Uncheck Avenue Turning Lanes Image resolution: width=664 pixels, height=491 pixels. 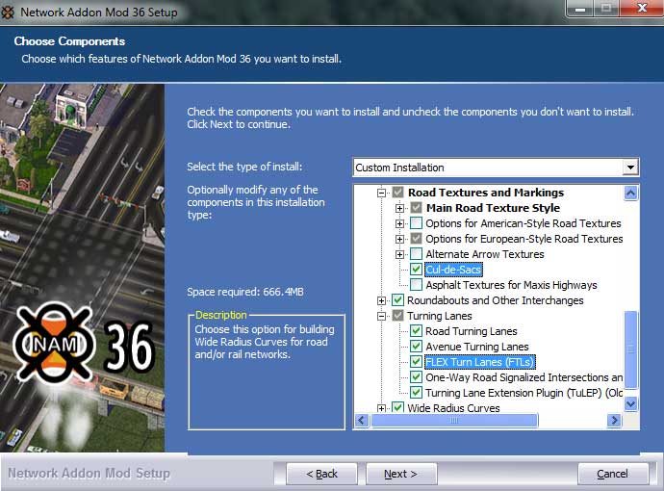pos(417,347)
